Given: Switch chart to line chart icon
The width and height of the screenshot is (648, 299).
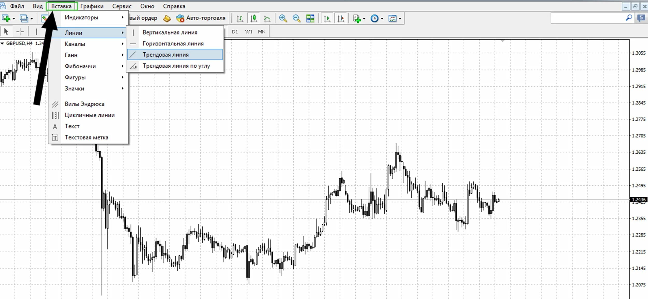Looking at the screenshot, I should point(267,18).
